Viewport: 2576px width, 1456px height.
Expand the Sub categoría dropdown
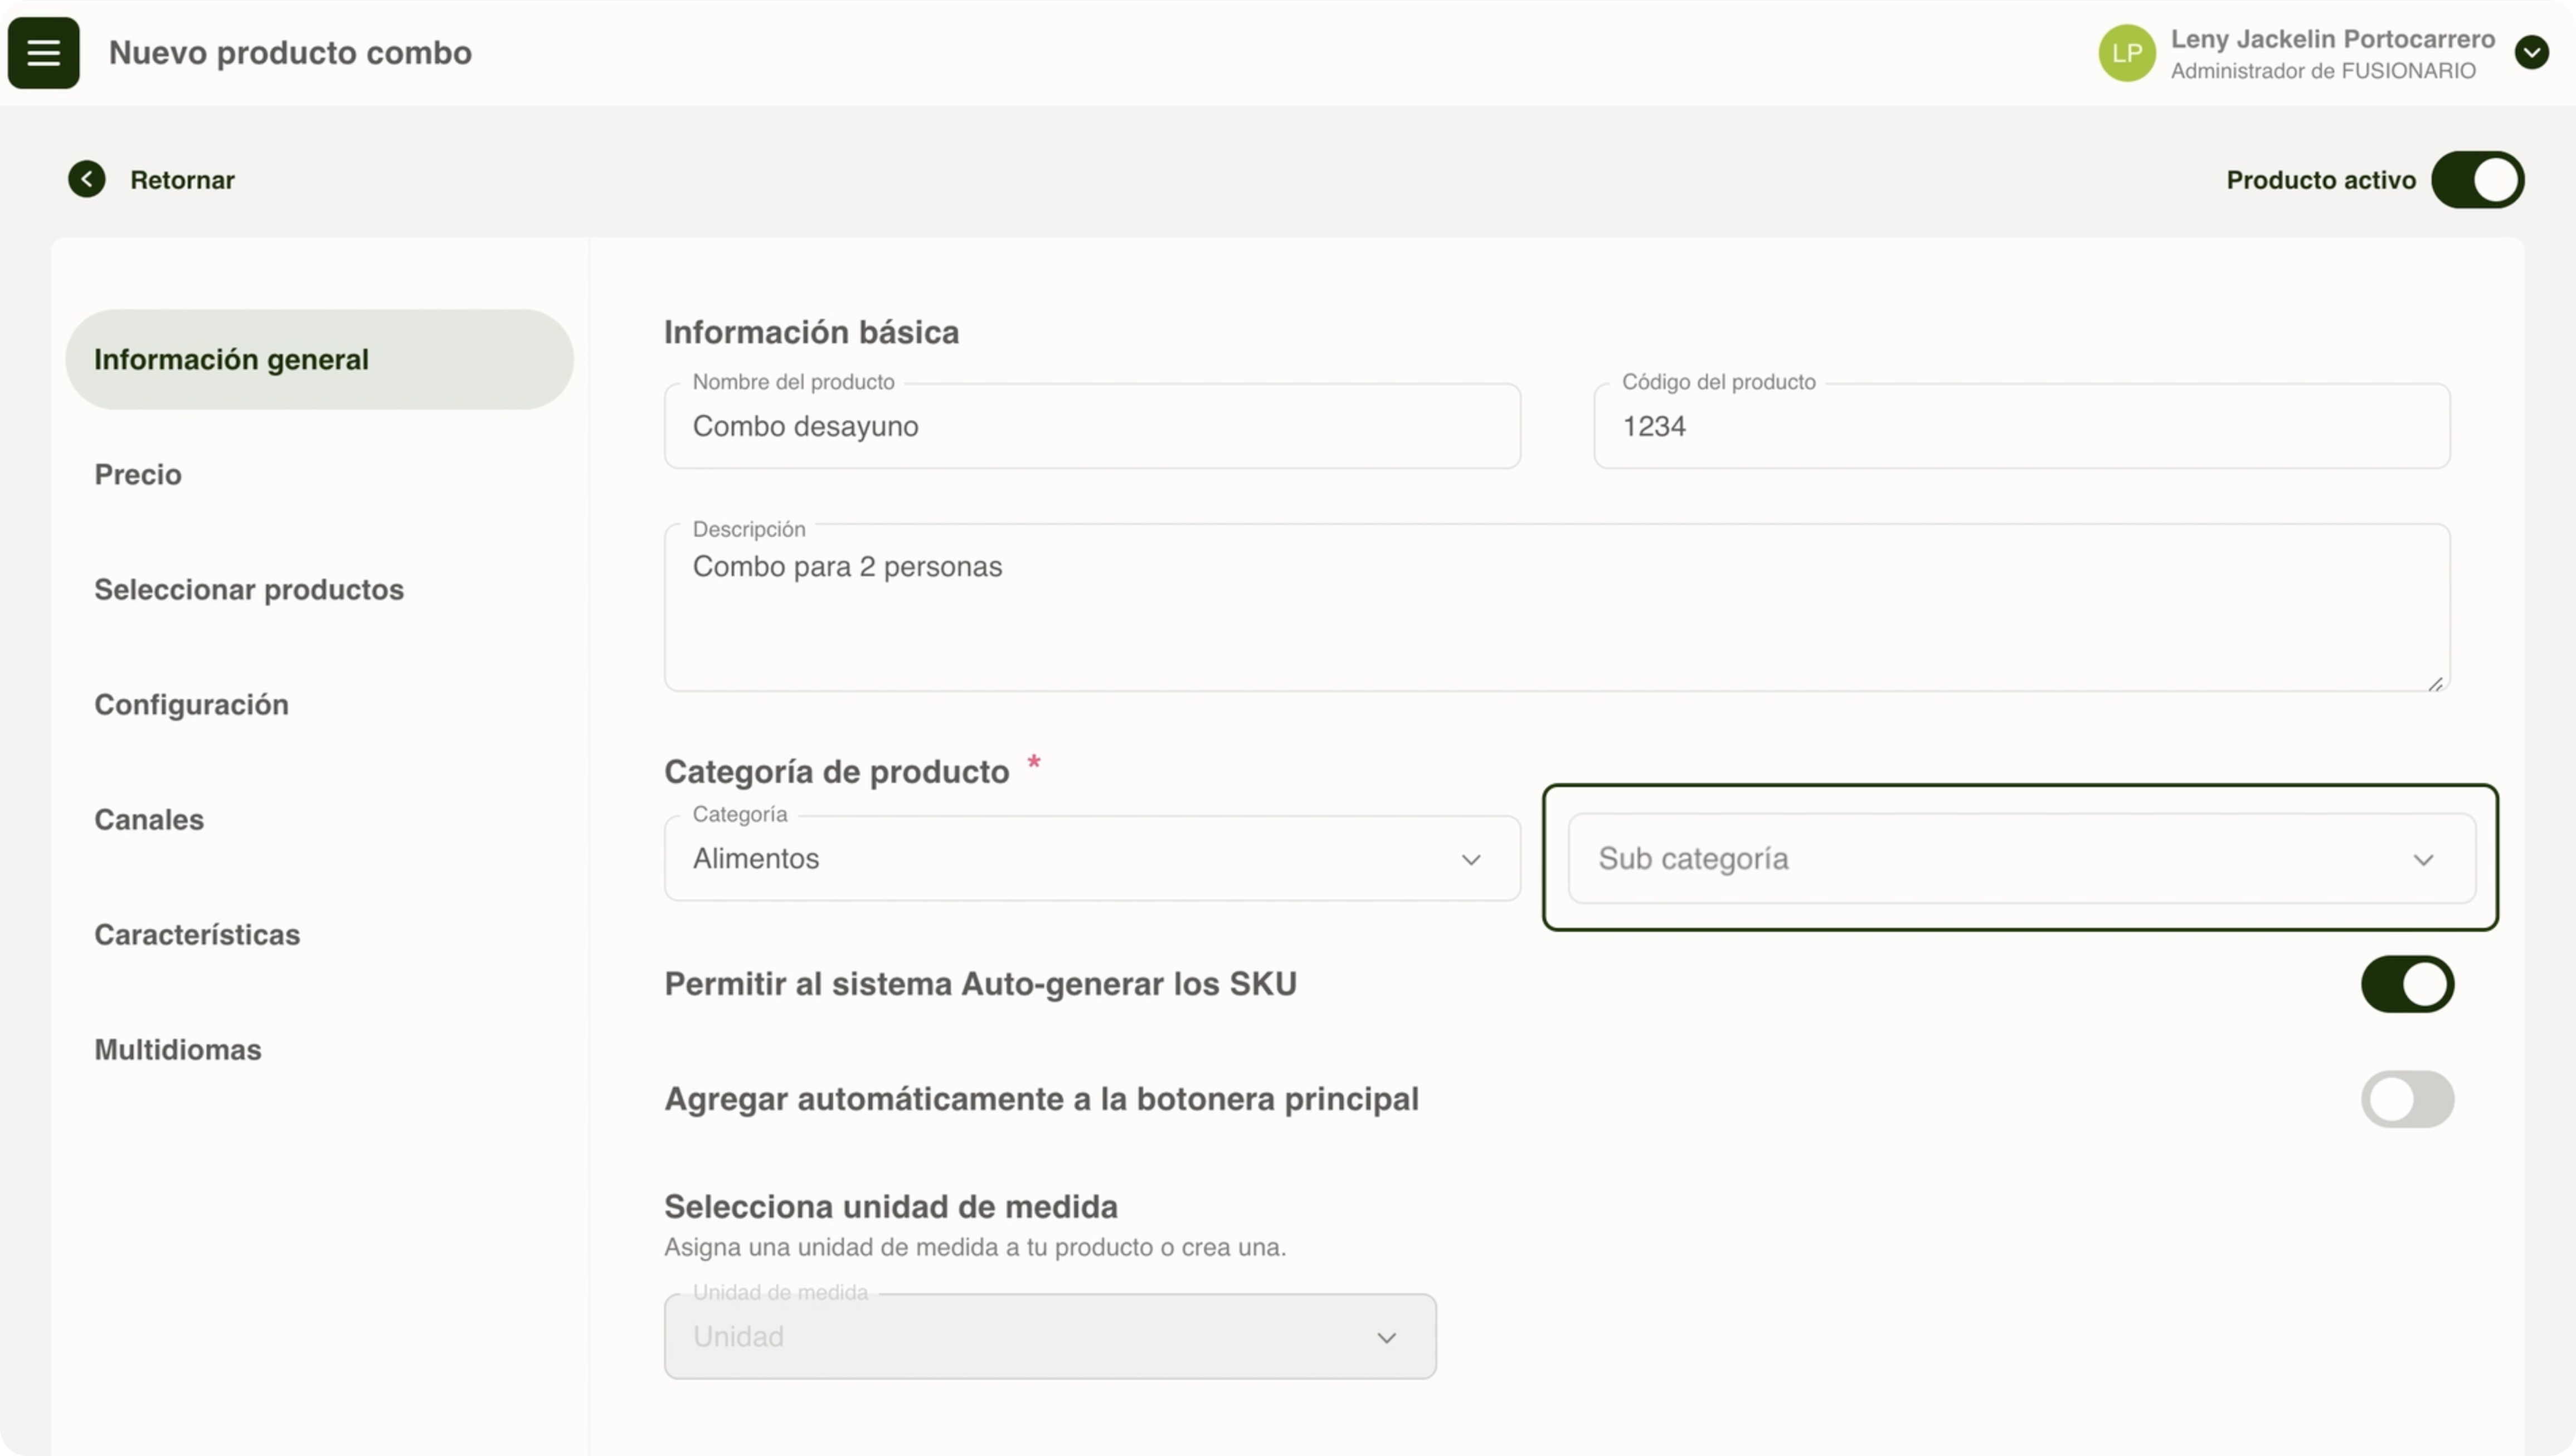[x=2020, y=858]
